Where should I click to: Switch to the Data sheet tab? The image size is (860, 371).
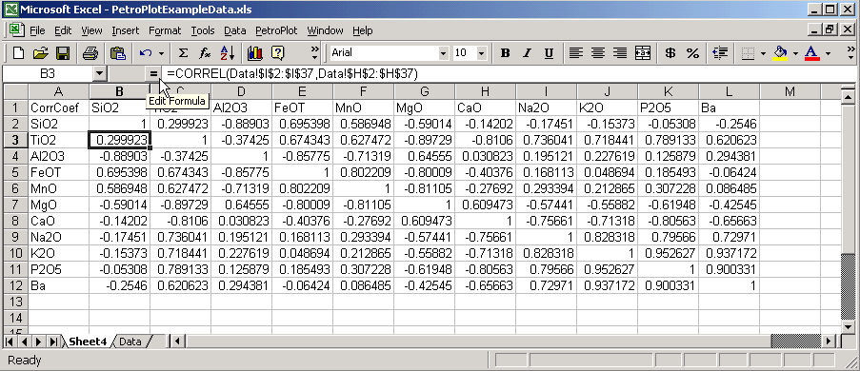tap(130, 342)
